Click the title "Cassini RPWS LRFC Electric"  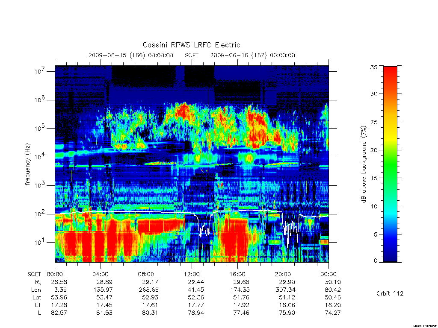(191, 45)
